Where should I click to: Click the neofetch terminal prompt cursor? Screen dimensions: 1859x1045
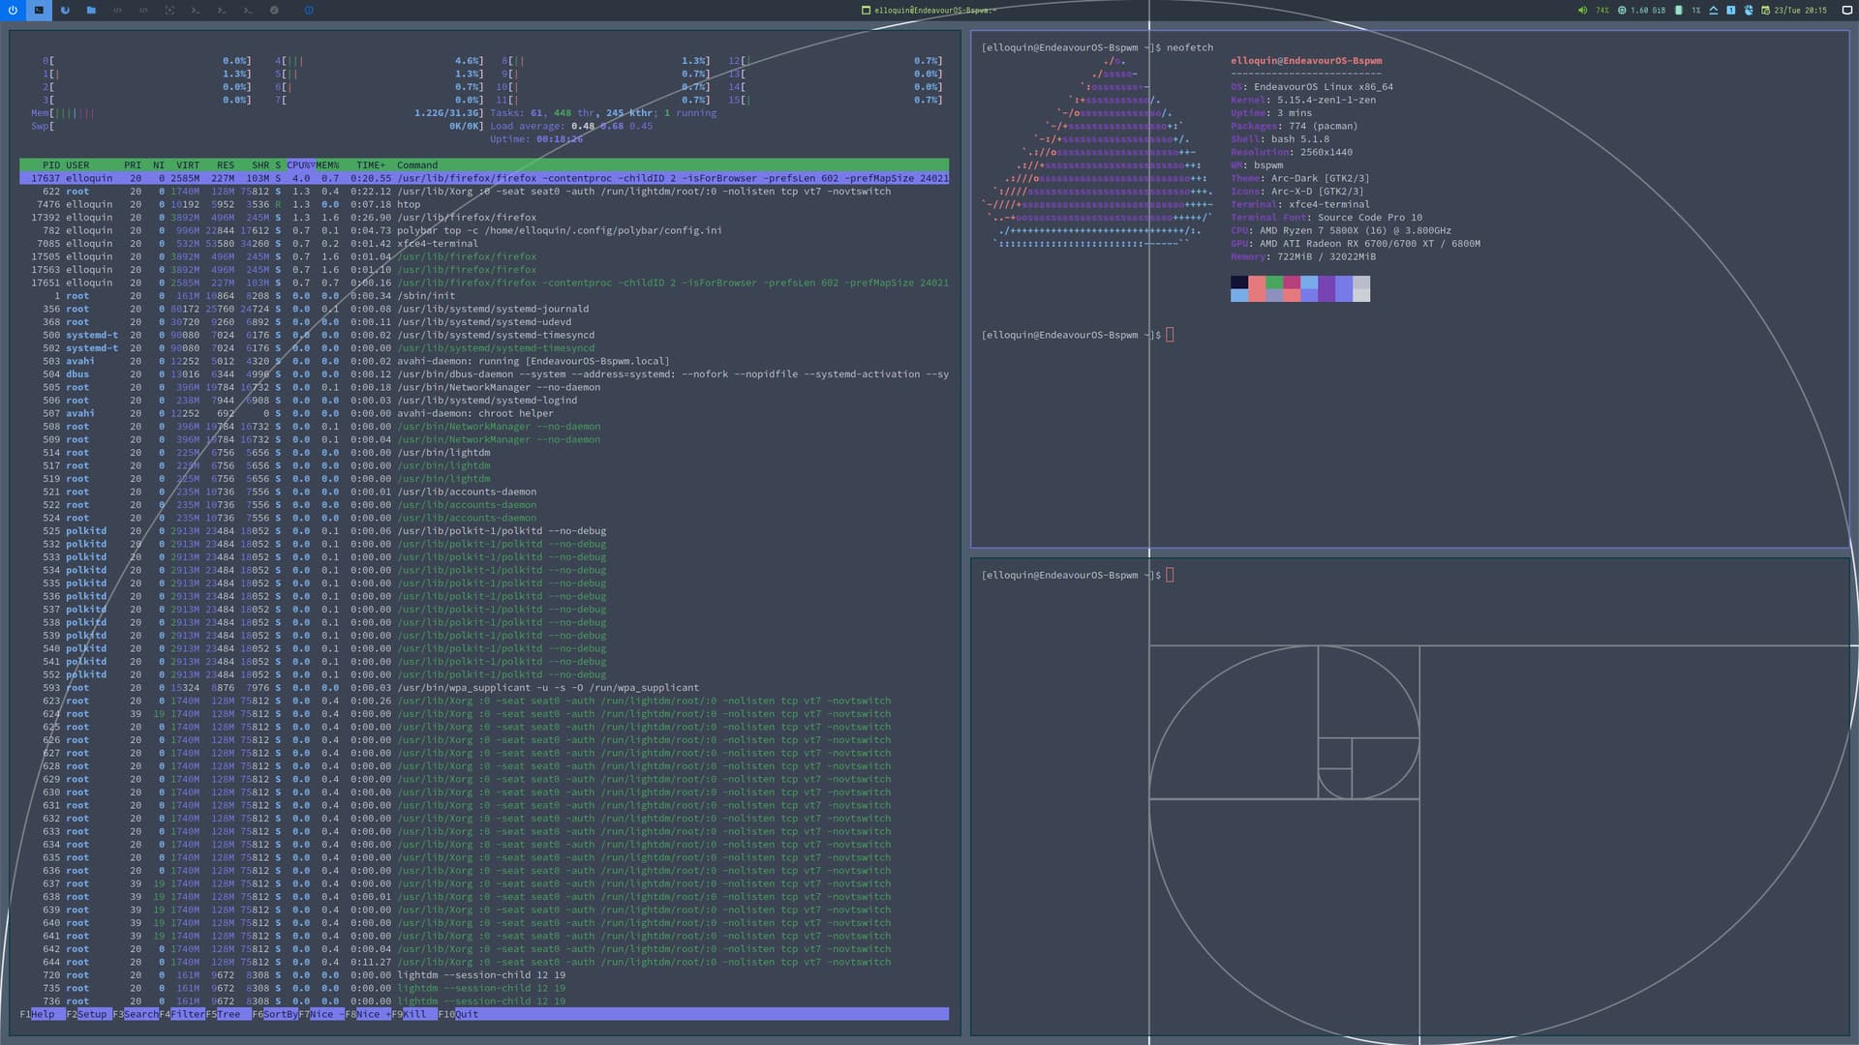point(1170,335)
